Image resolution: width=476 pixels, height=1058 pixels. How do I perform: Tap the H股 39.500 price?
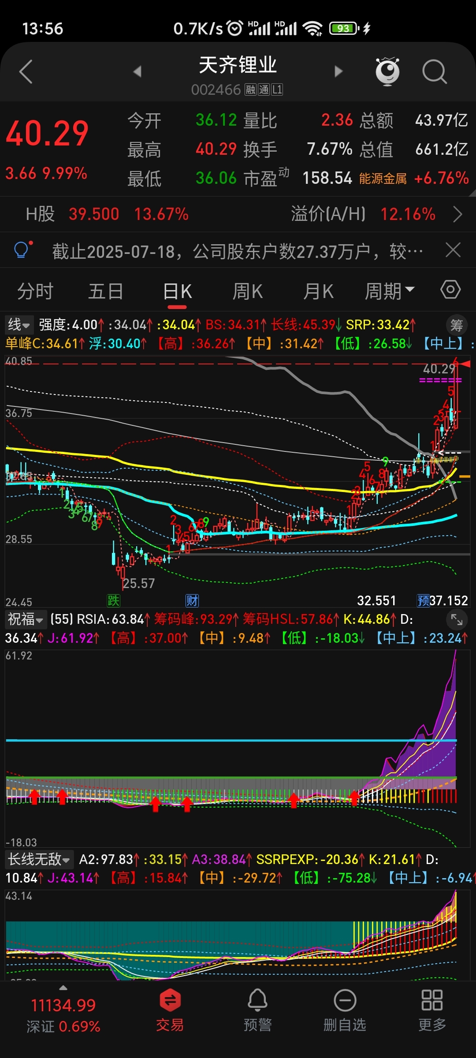(x=94, y=214)
